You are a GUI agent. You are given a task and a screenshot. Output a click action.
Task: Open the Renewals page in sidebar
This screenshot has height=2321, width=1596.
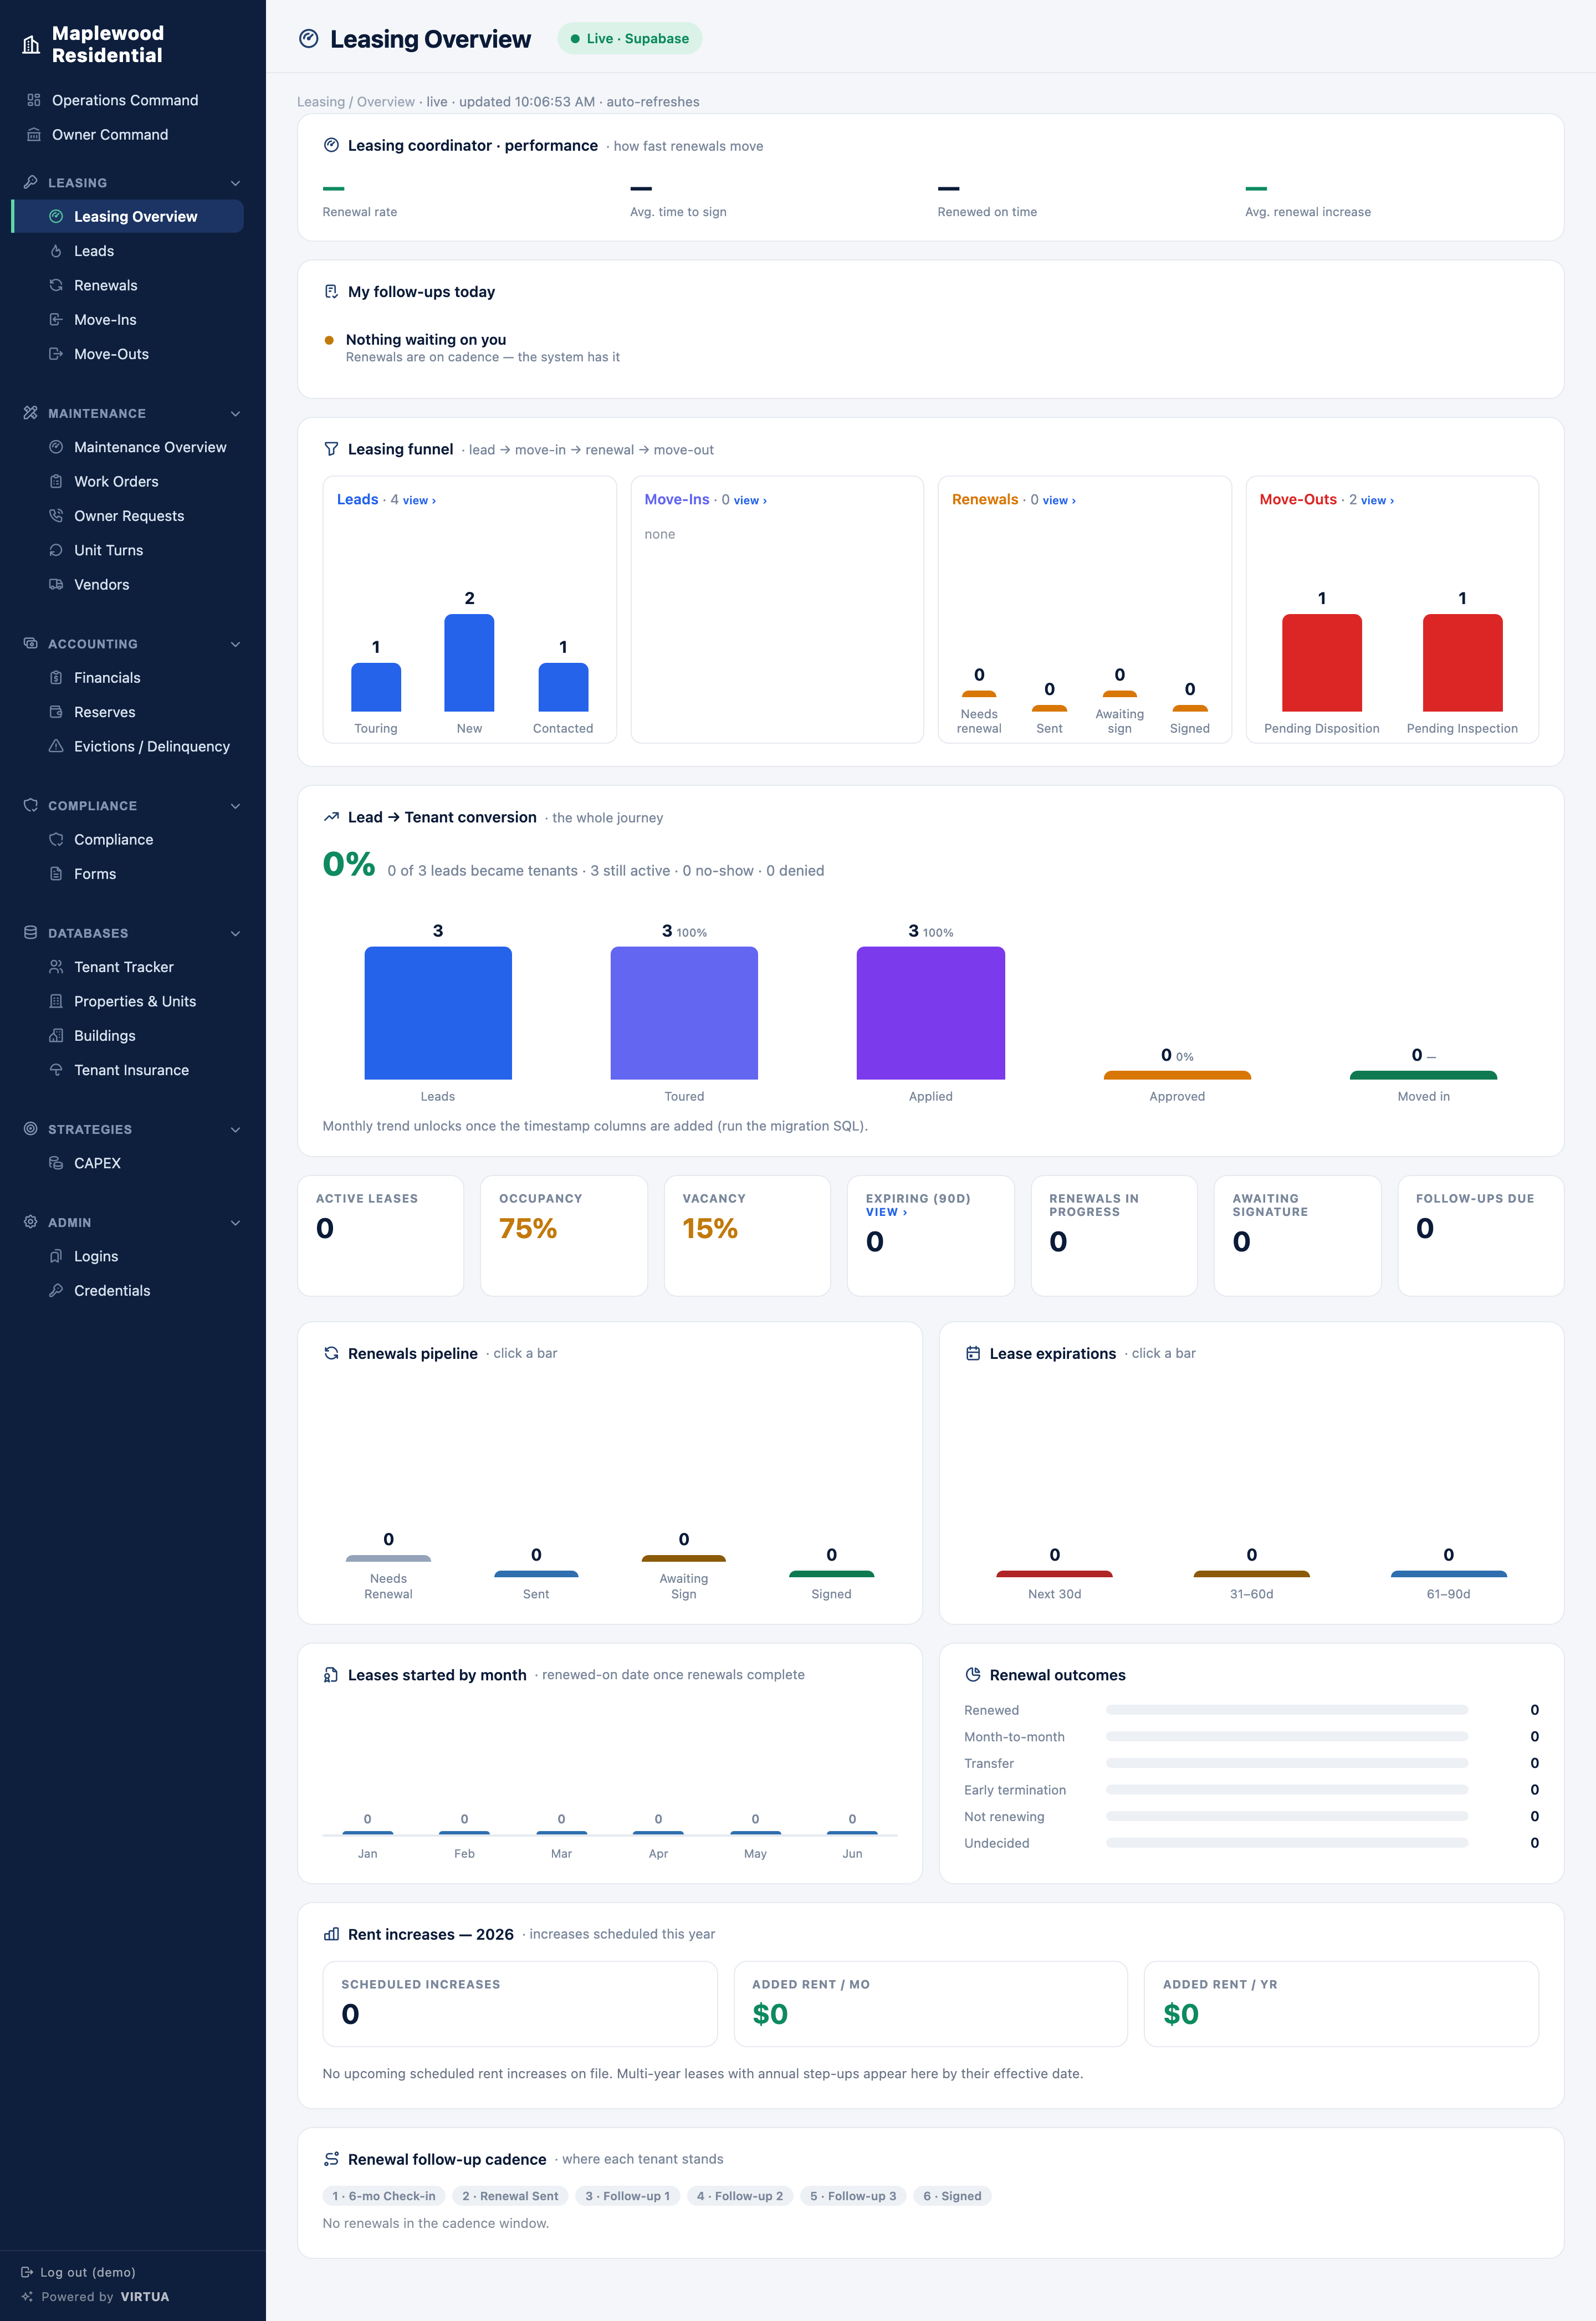tap(106, 285)
